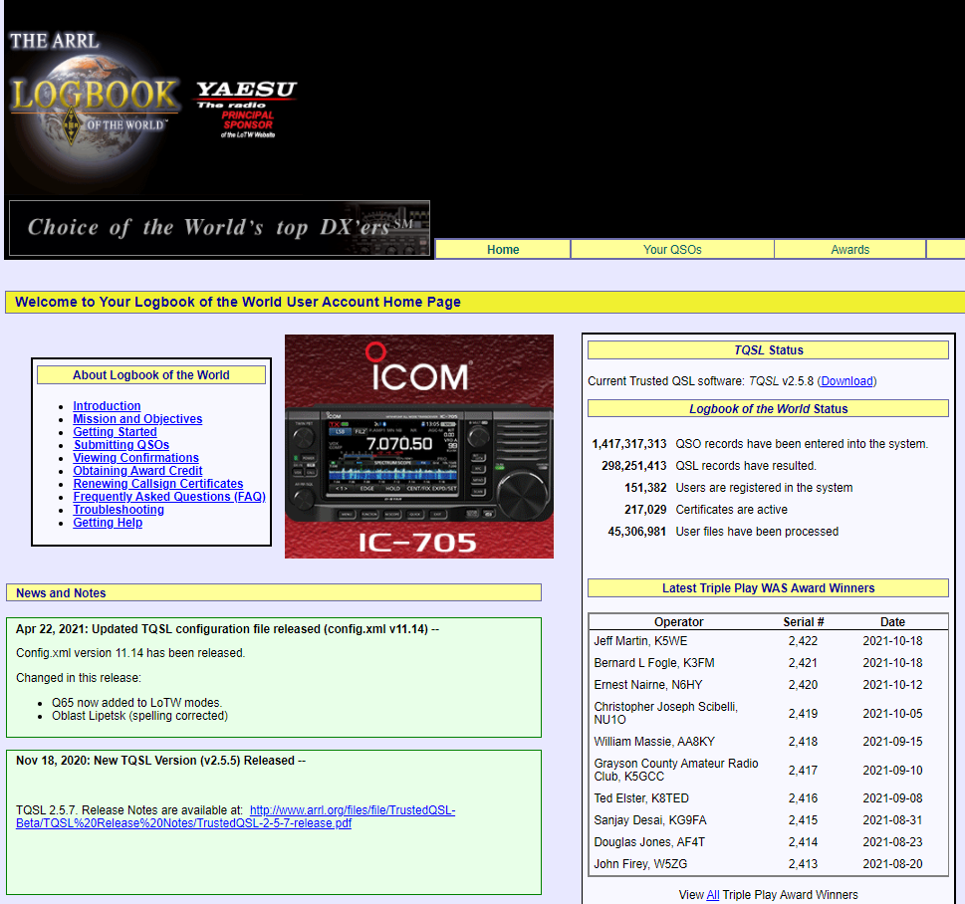
Task: Open Renewing Callsign Certificates link
Action: [157, 484]
